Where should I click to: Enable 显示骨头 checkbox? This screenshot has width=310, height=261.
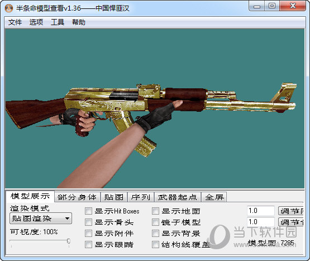[x=88, y=222]
